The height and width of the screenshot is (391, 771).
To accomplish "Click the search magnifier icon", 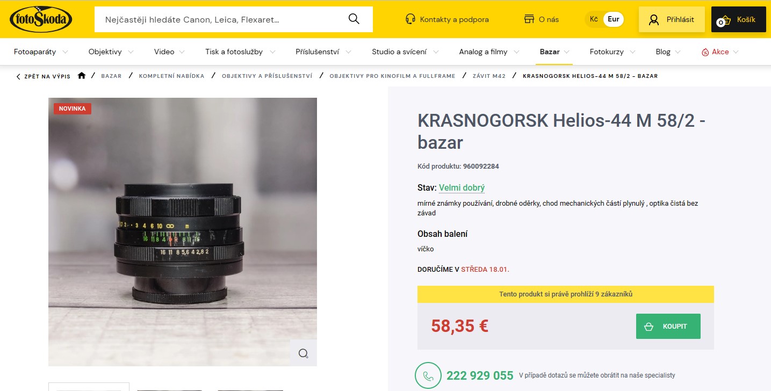I will point(354,19).
